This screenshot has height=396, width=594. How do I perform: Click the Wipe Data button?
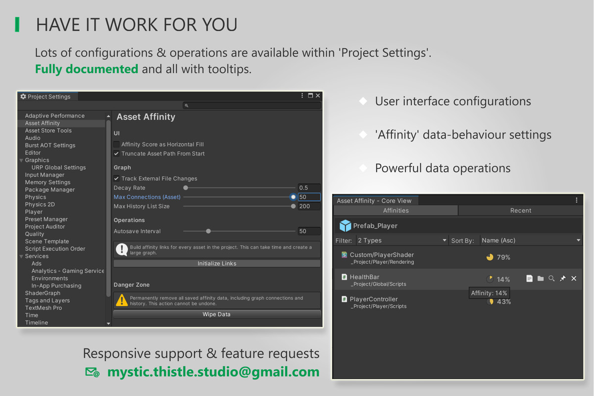pos(217,314)
